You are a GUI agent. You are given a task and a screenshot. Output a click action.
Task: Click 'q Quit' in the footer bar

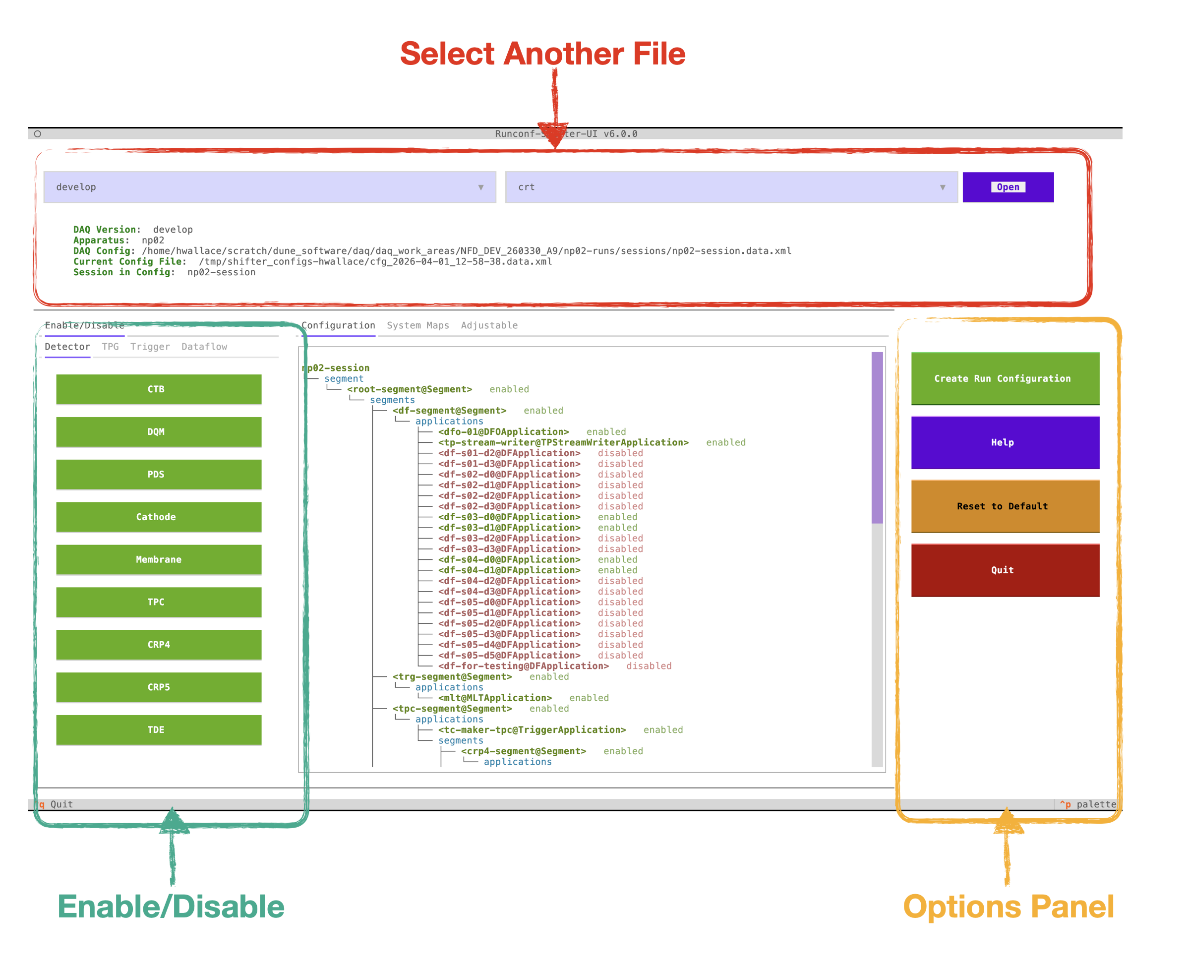[56, 804]
